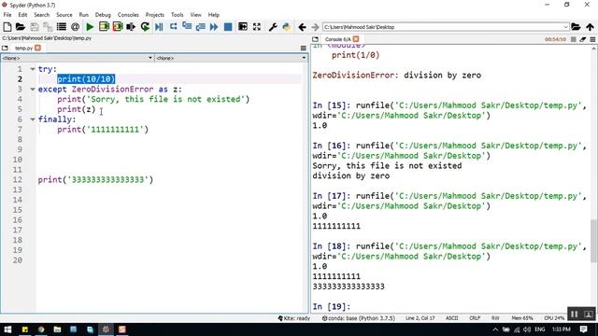The image size is (598, 336).
Task: Maximize the current pane
Action: (x=243, y=27)
